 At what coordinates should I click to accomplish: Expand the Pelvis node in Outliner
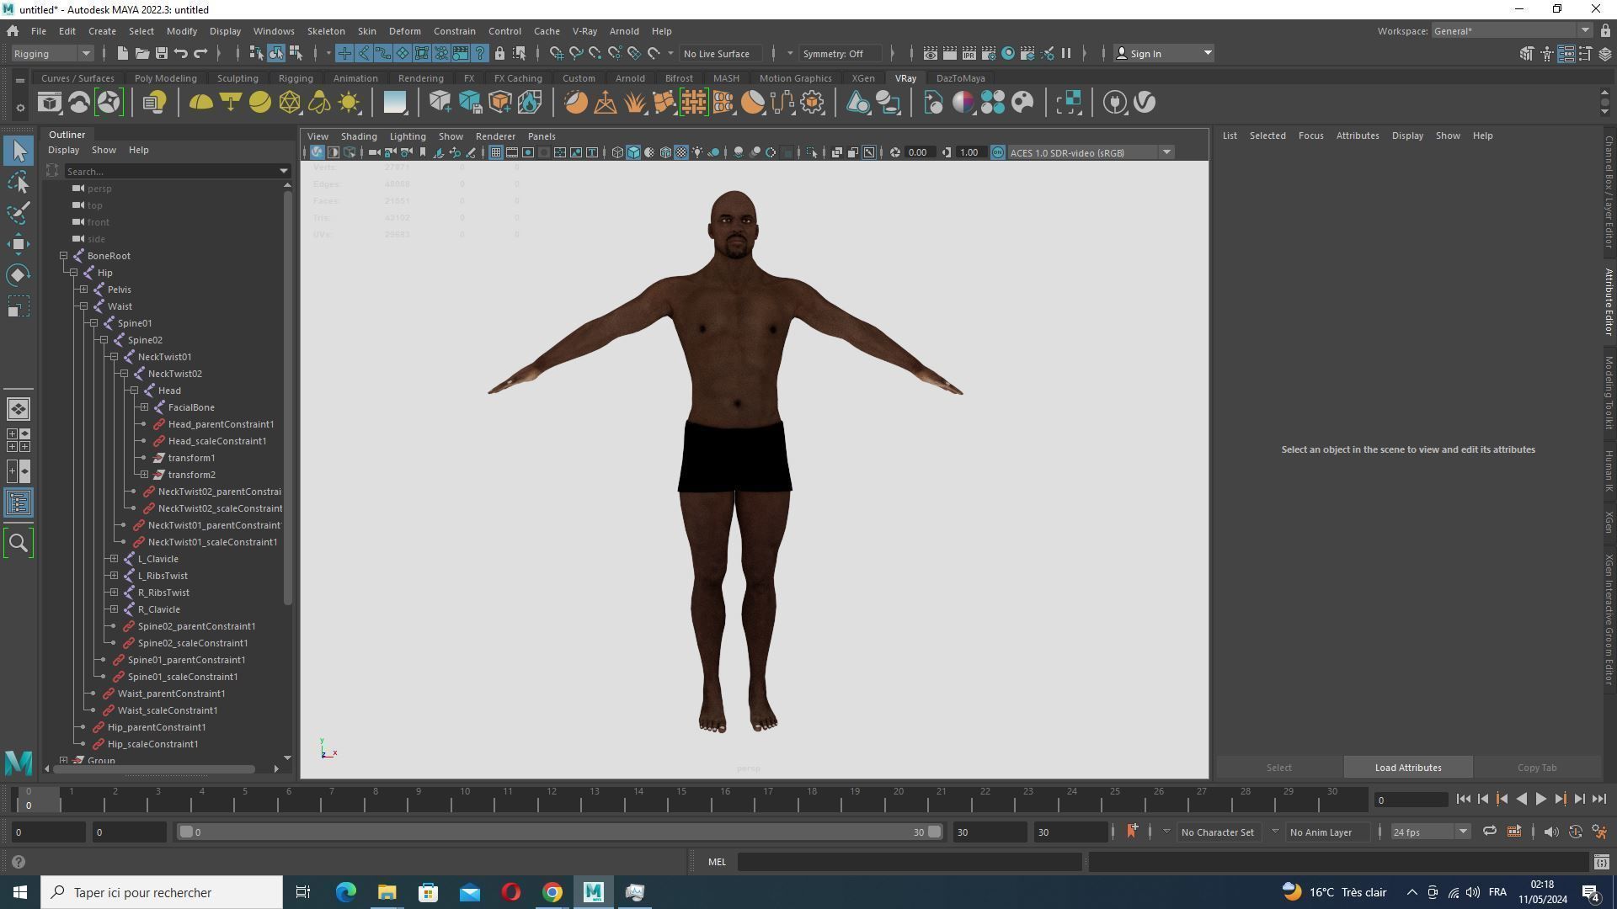pyautogui.click(x=84, y=290)
